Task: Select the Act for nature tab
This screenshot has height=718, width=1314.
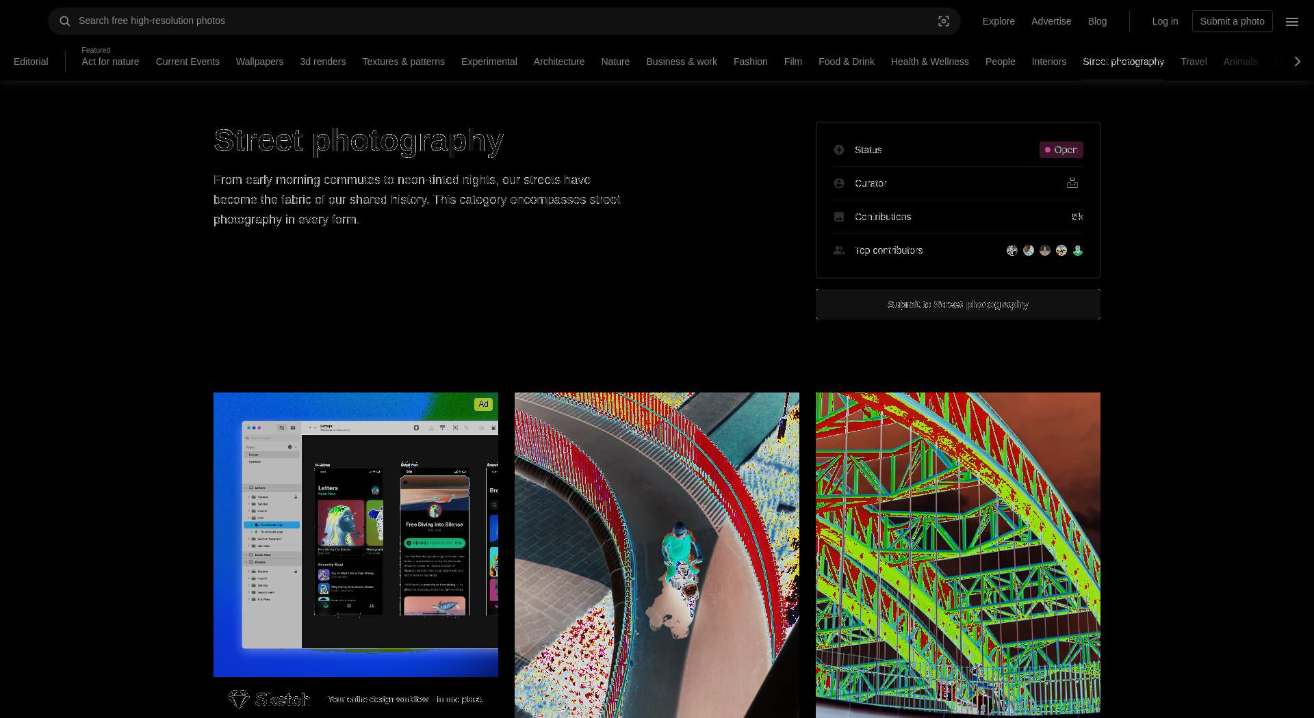Action: point(110,62)
